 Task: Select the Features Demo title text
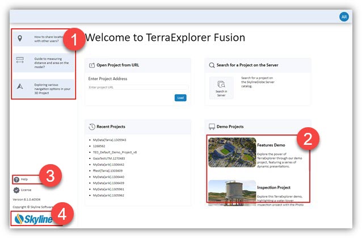coord(271,145)
